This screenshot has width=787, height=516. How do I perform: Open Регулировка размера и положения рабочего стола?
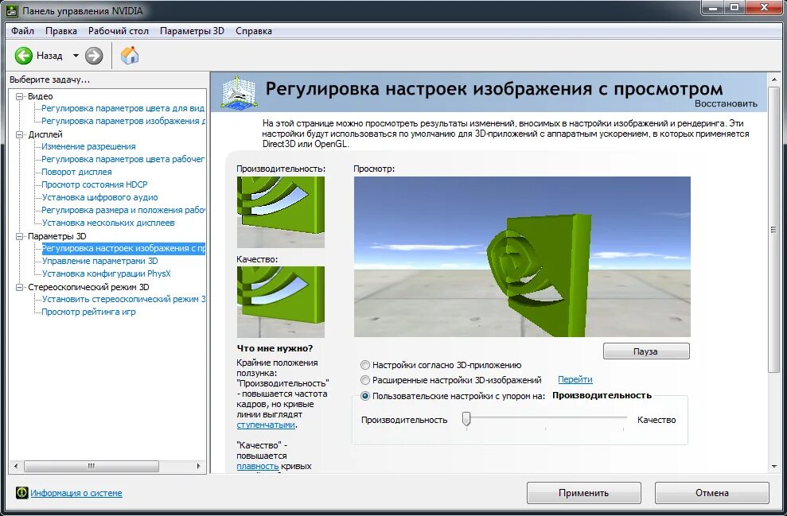[123, 210]
